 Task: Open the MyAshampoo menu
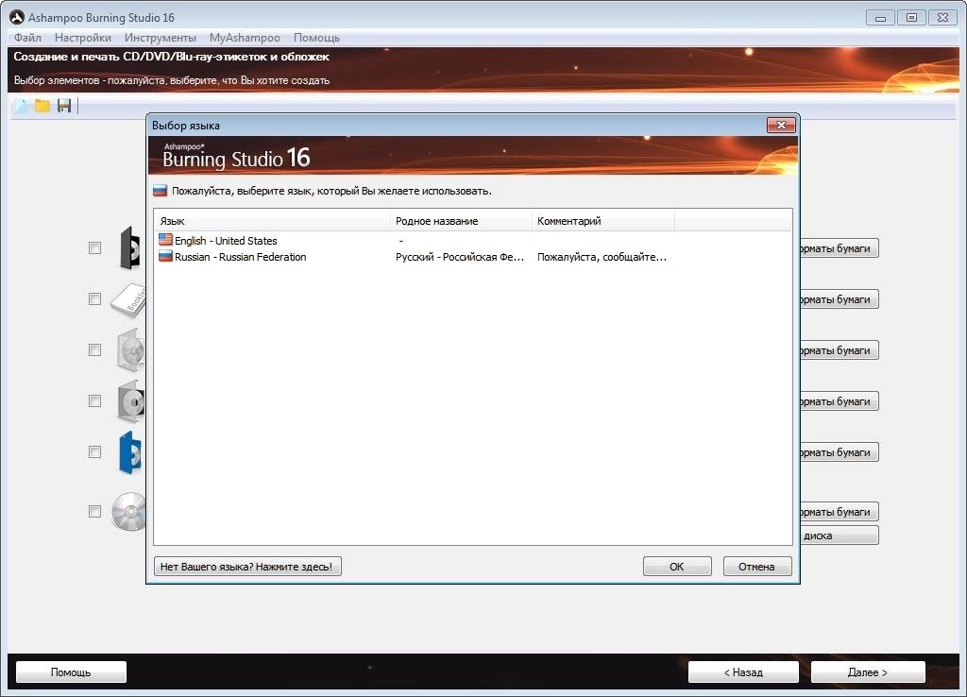[245, 38]
